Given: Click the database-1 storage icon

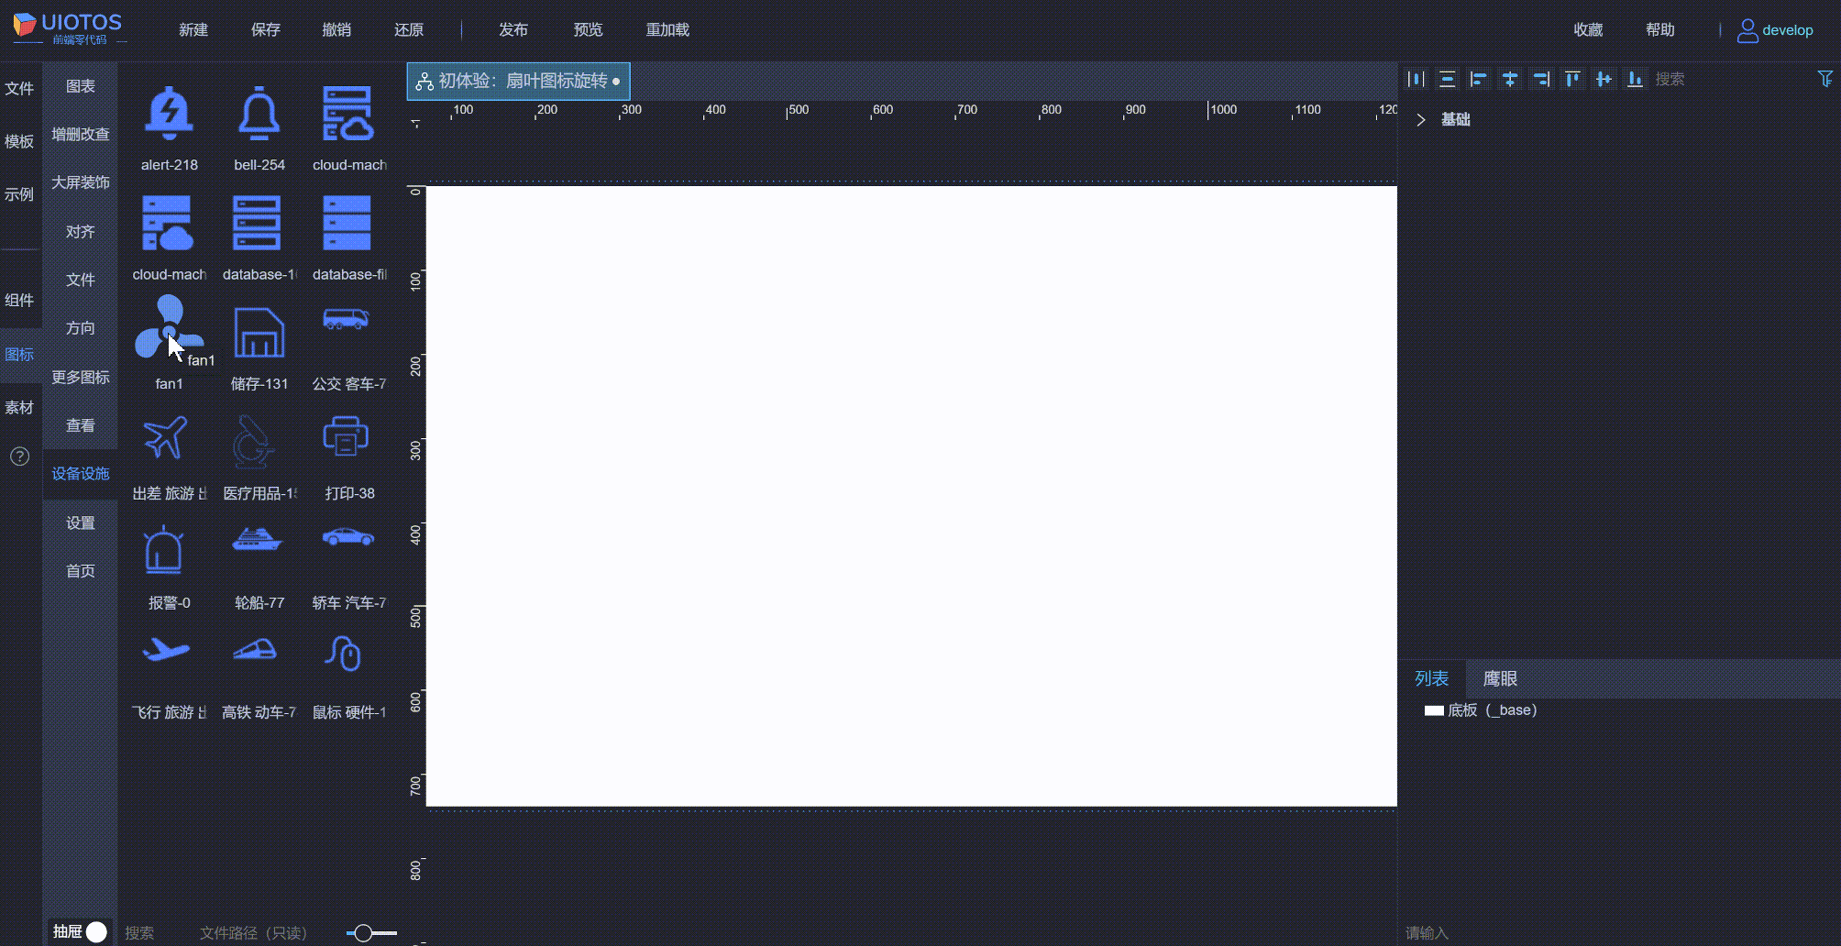Looking at the screenshot, I should click(x=259, y=223).
